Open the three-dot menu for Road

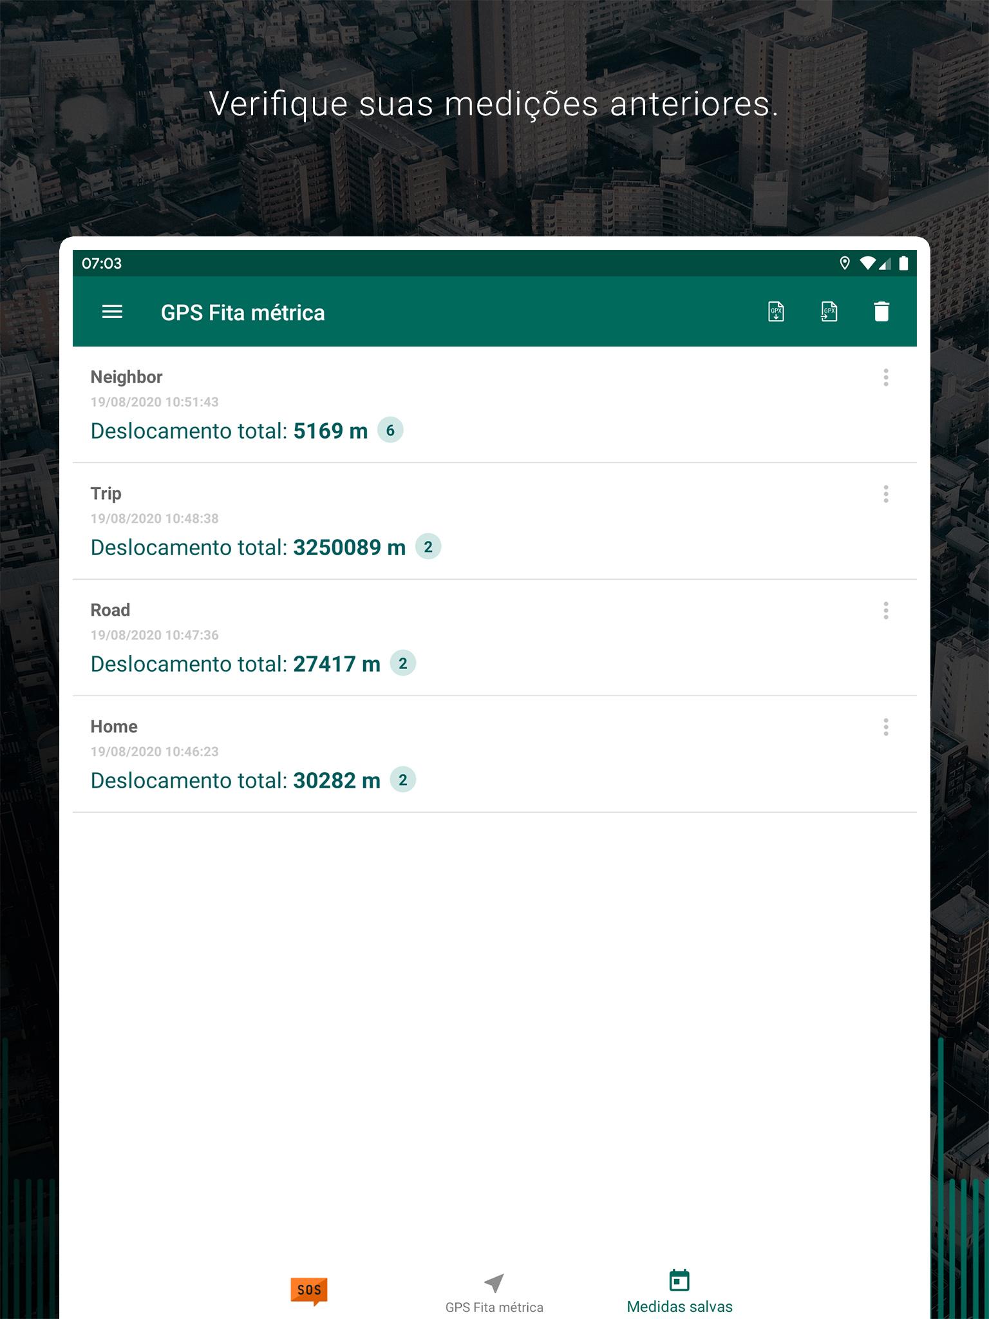click(x=886, y=611)
